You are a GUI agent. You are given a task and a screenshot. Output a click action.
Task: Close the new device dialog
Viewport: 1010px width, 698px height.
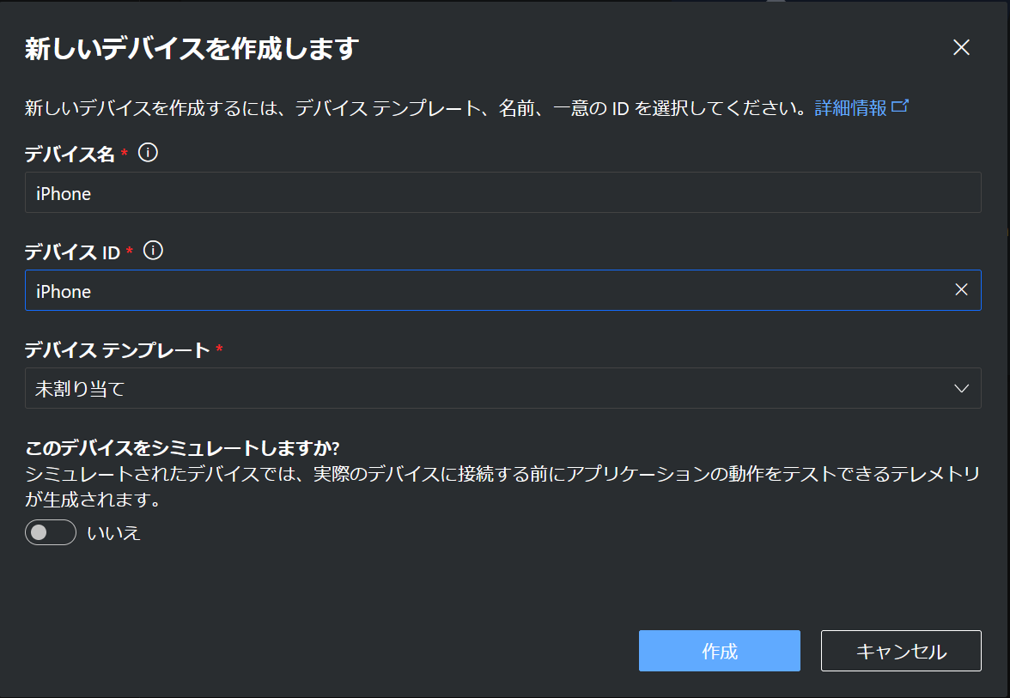[x=961, y=47]
